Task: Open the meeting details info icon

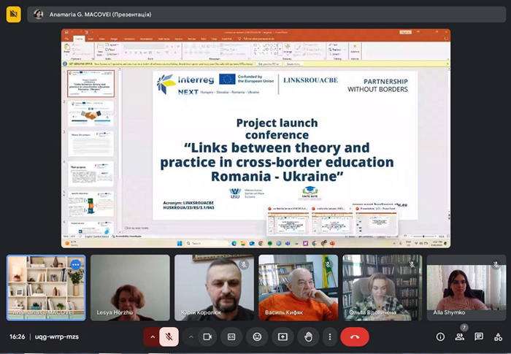Action: (440, 336)
